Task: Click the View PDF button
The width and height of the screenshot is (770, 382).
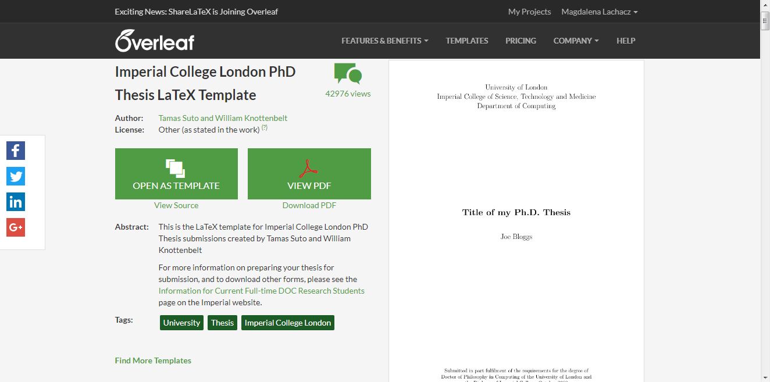Action: click(309, 174)
